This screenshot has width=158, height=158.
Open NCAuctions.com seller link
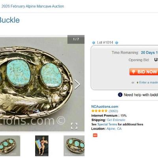click(x=105, y=107)
